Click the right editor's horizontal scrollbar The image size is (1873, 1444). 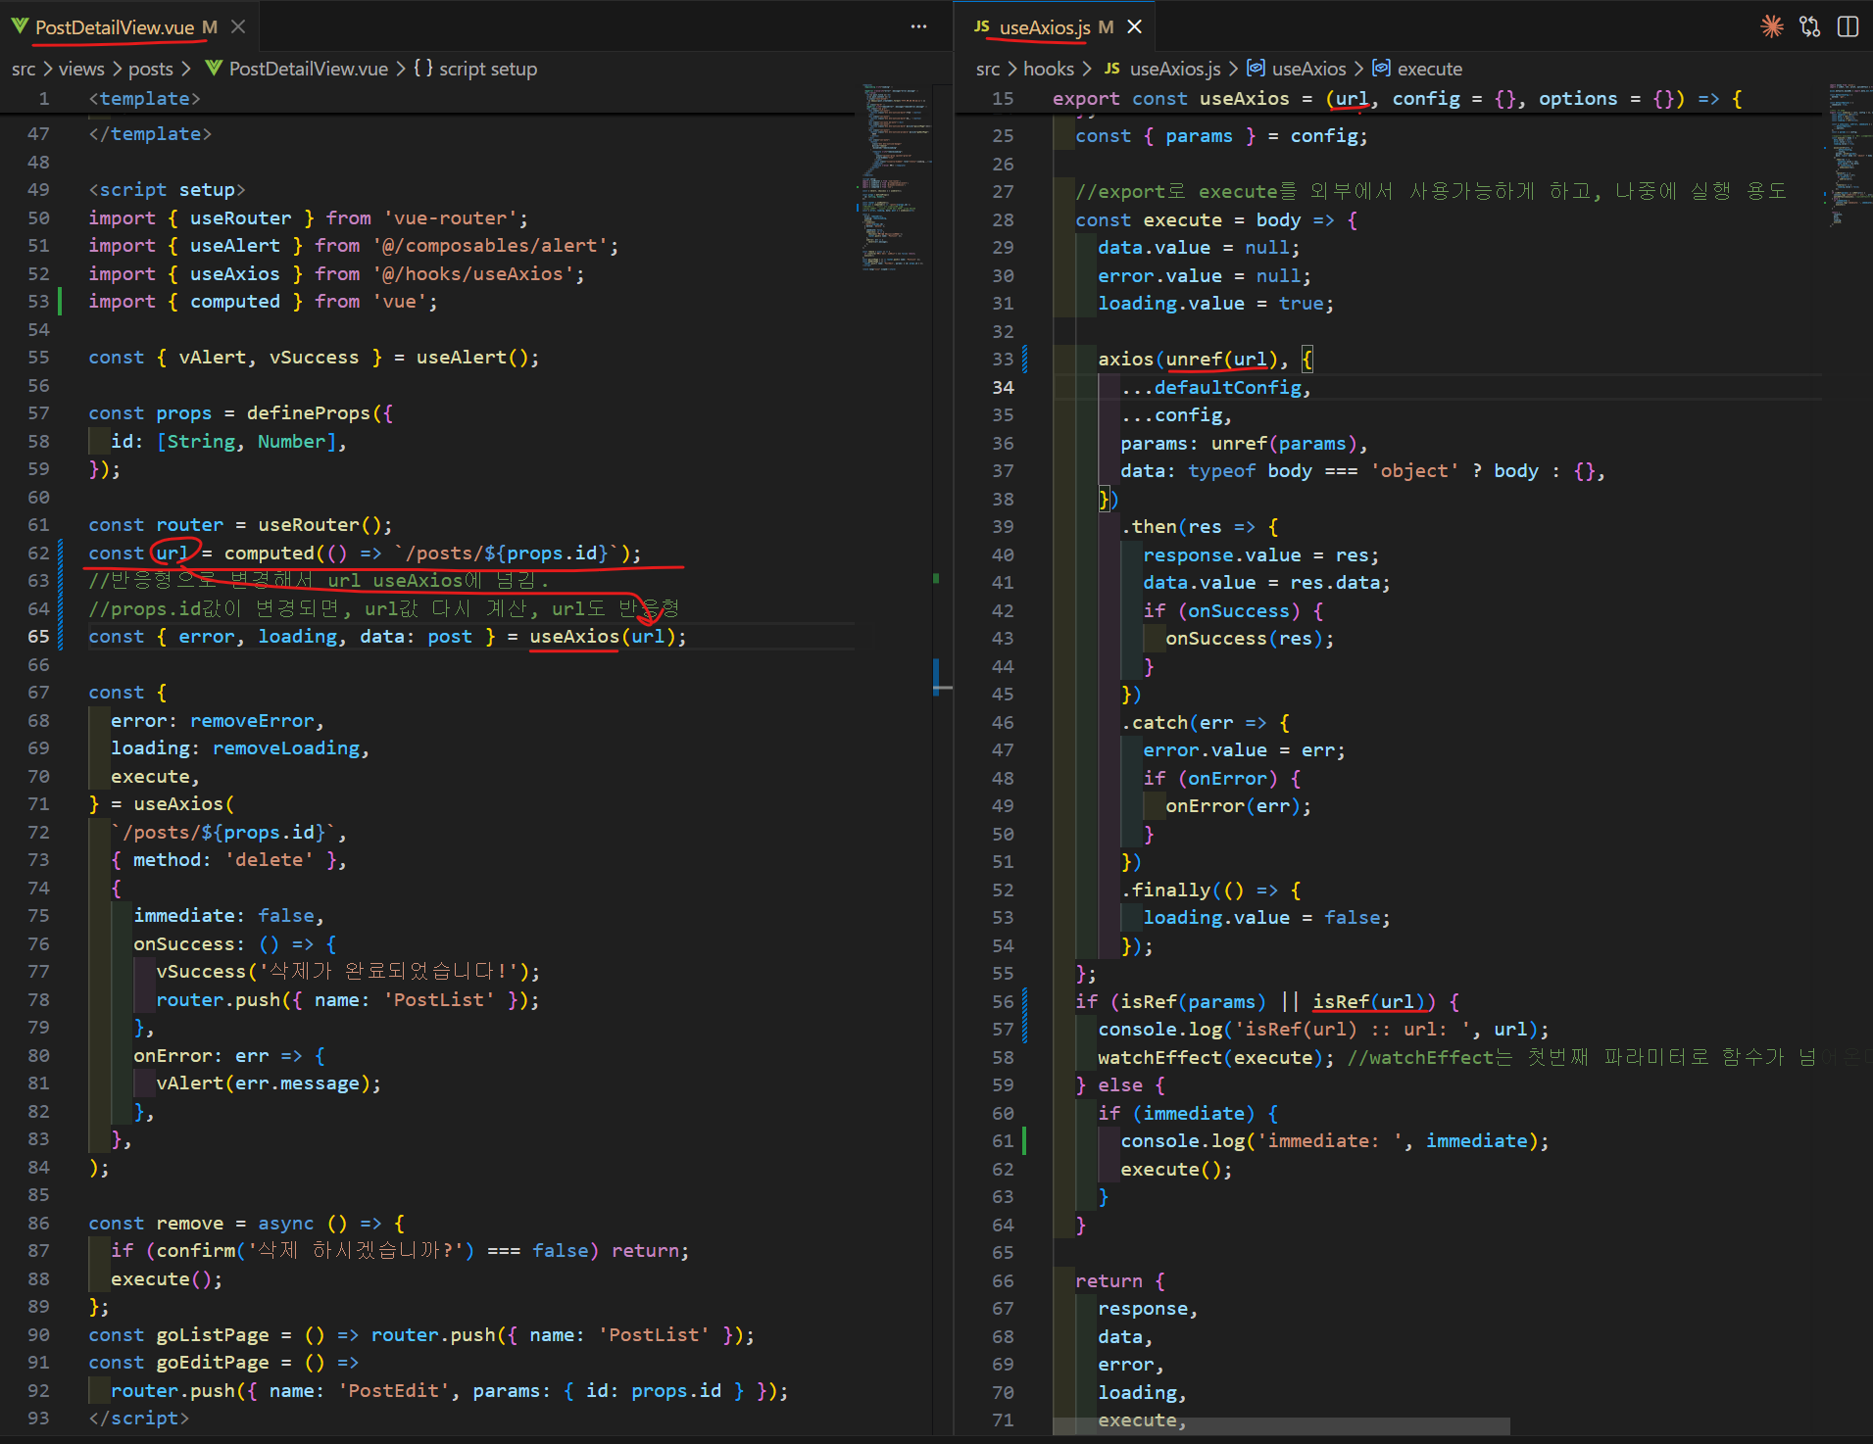pos(1281,1426)
